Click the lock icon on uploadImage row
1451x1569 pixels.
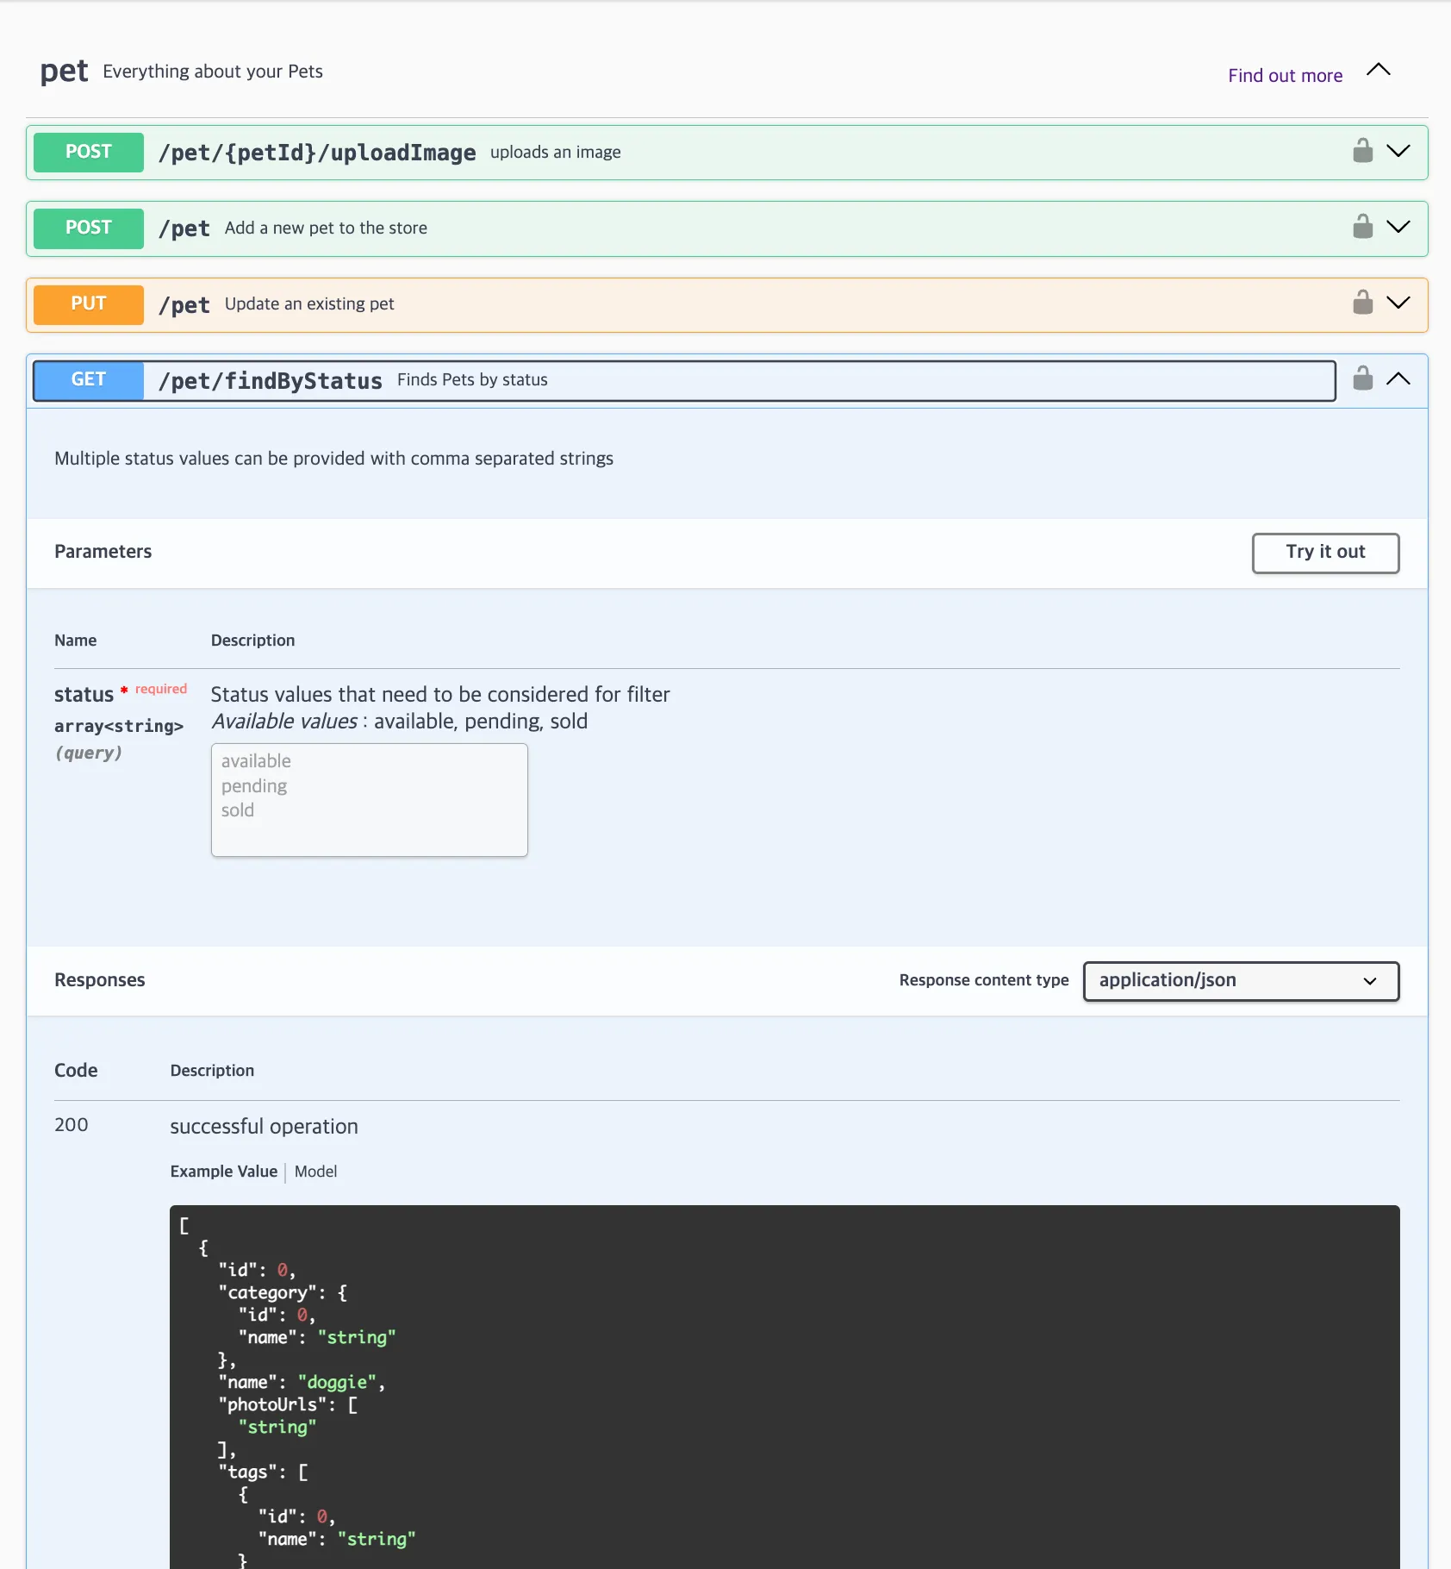(1362, 151)
